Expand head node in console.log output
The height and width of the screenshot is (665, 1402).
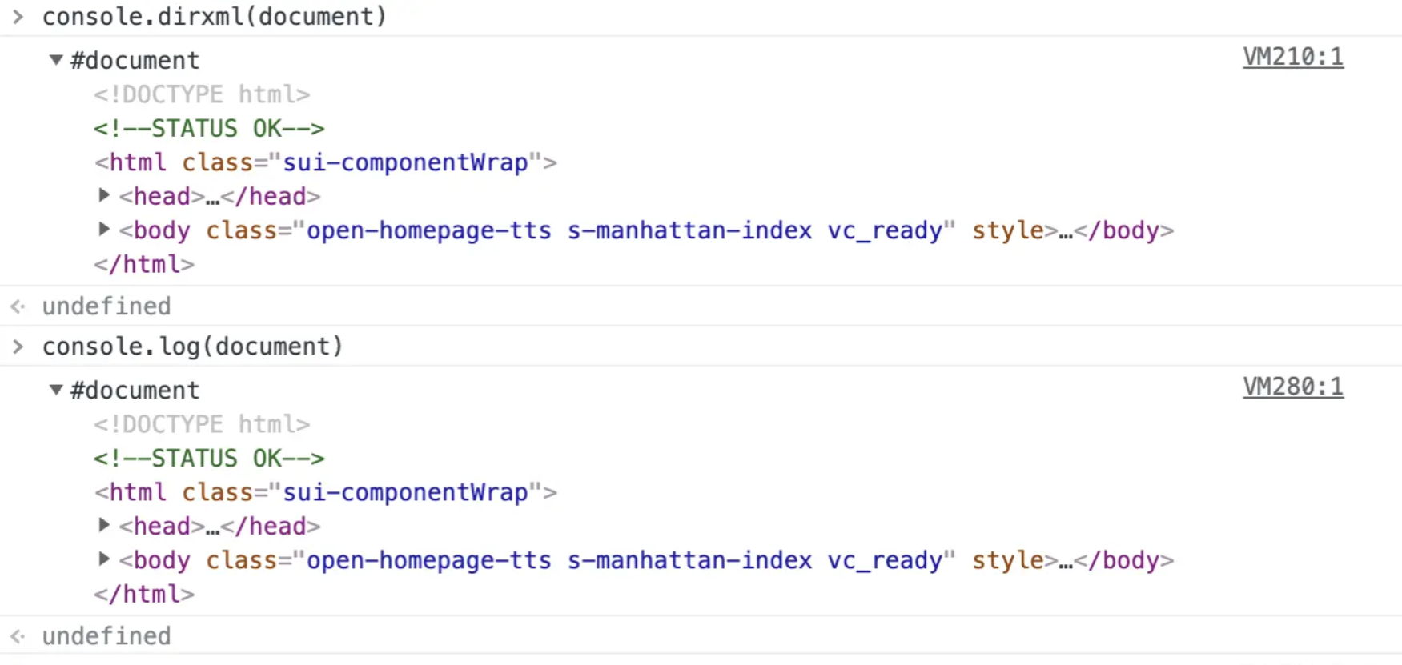pyautogui.click(x=104, y=525)
